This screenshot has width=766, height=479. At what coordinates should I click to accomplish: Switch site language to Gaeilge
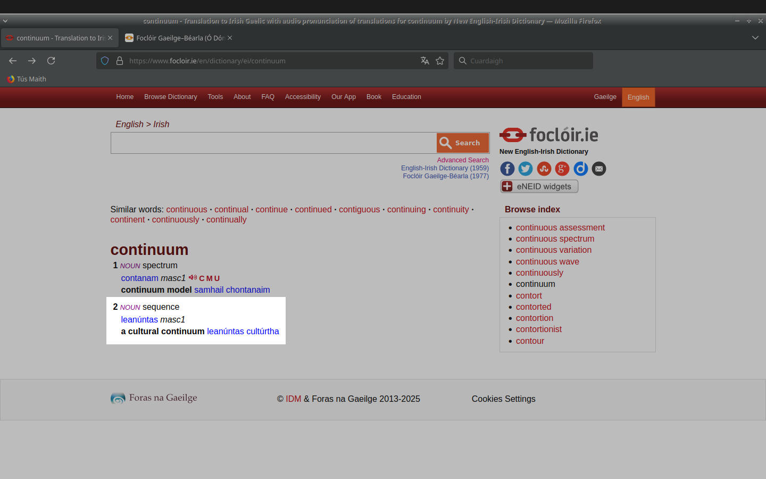(605, 97)
